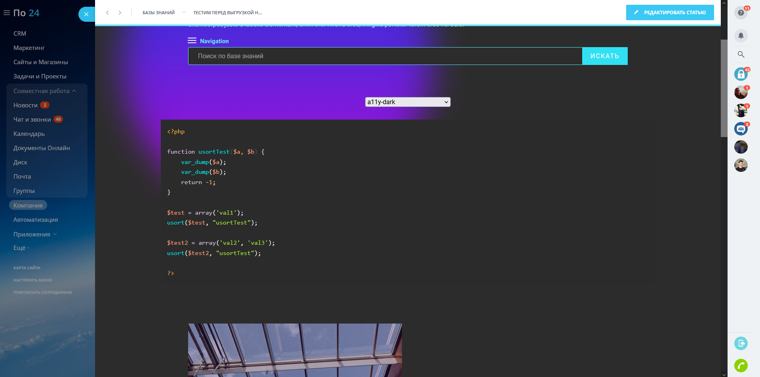Close the slider with the X button
Screen dimensions: 760x377
[x=86, y=14]
